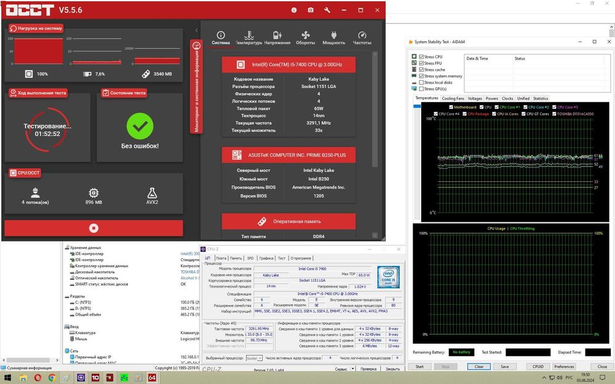Uncheck Stress FPU in AIDA64
Image resolution: width=615 pixels, height=384 pixels.
tap(421, 63)
